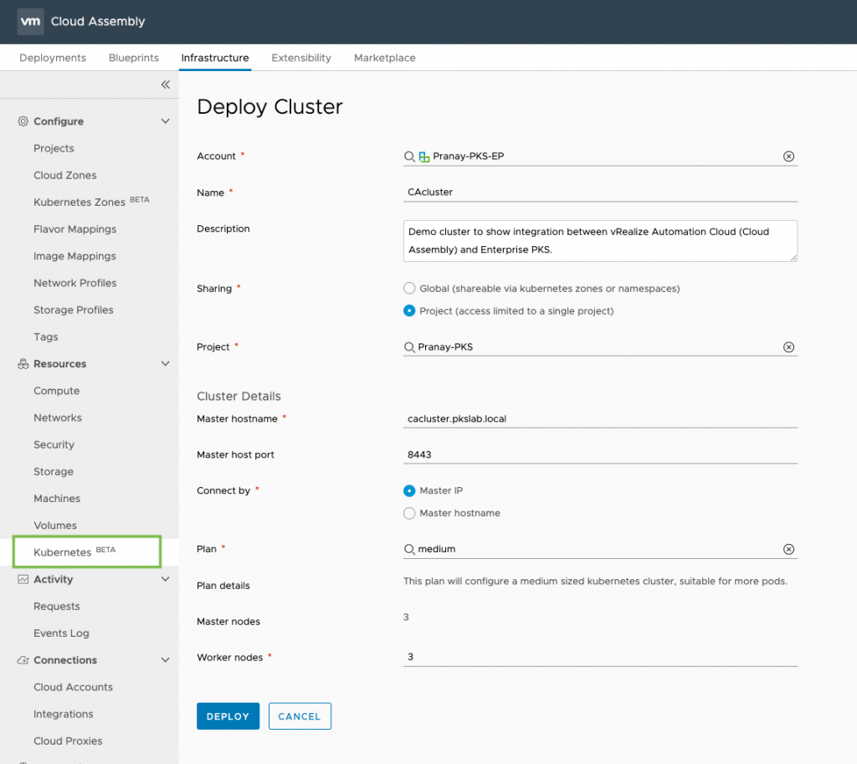The width and height of the screenshot is (857, 764).
Task: Collapse the Configure section chevron
Action: click(166, 121)
